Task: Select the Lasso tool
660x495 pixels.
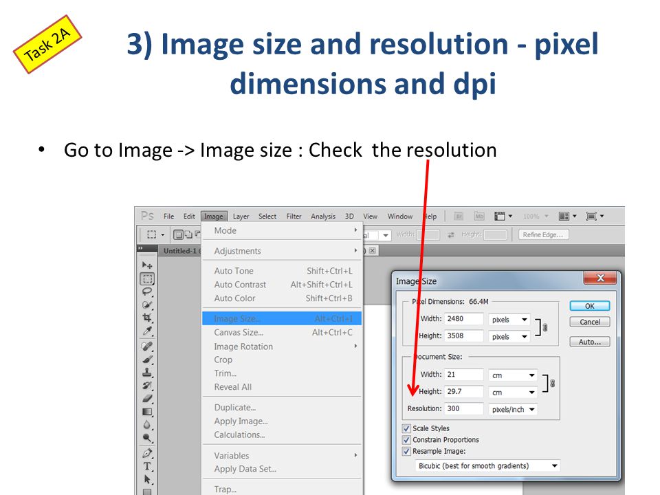Action: 147,291
